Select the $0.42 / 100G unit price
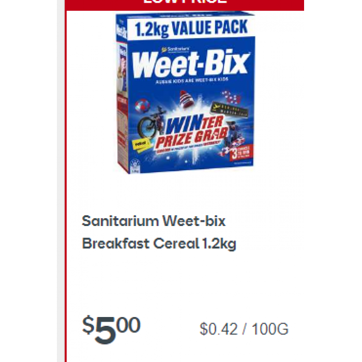Image resolution: width=362 pixels, height=362 pixels. pyautogui.click(x=244, y=329)
